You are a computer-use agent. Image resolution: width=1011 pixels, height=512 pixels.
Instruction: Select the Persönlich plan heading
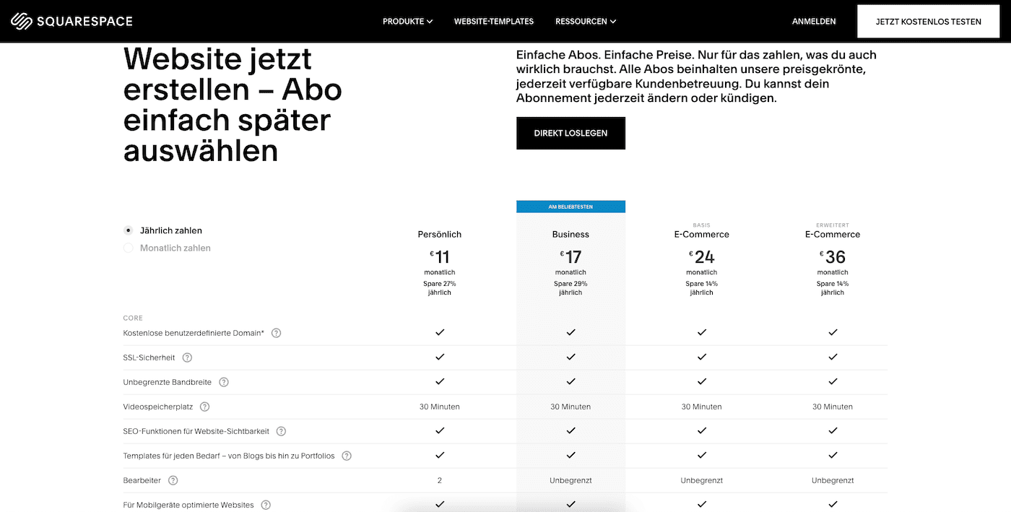click(440, 234)
